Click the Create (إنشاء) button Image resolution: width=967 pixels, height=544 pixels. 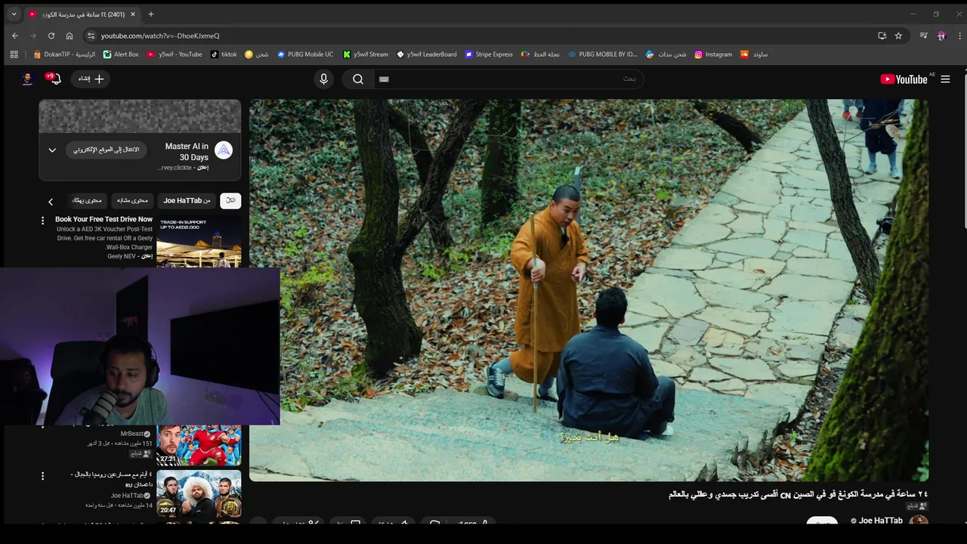tap(91, 79)
